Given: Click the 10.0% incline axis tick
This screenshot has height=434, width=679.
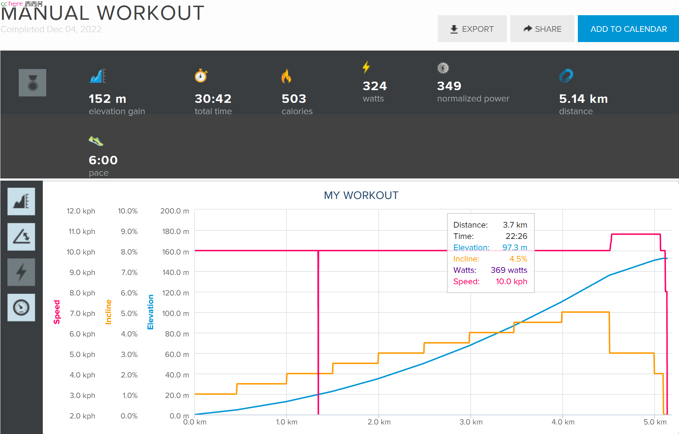Looking at the screenshot, I should 128,211.
